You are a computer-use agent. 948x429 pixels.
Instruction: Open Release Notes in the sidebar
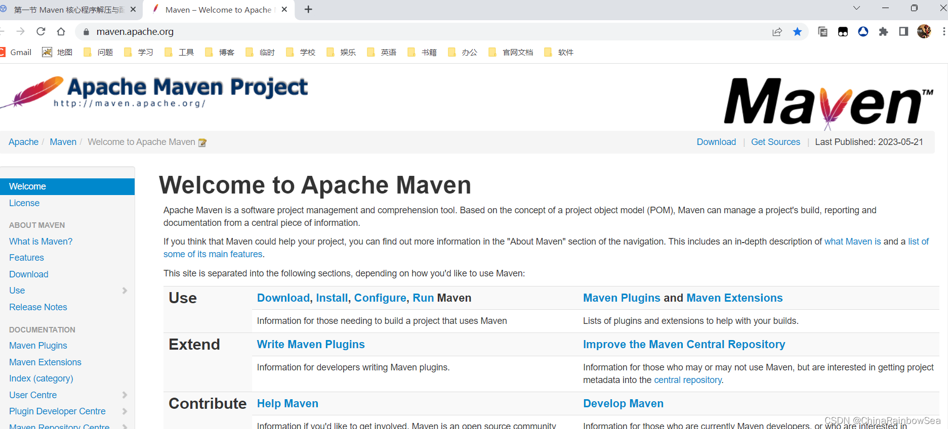coord(38,307)
